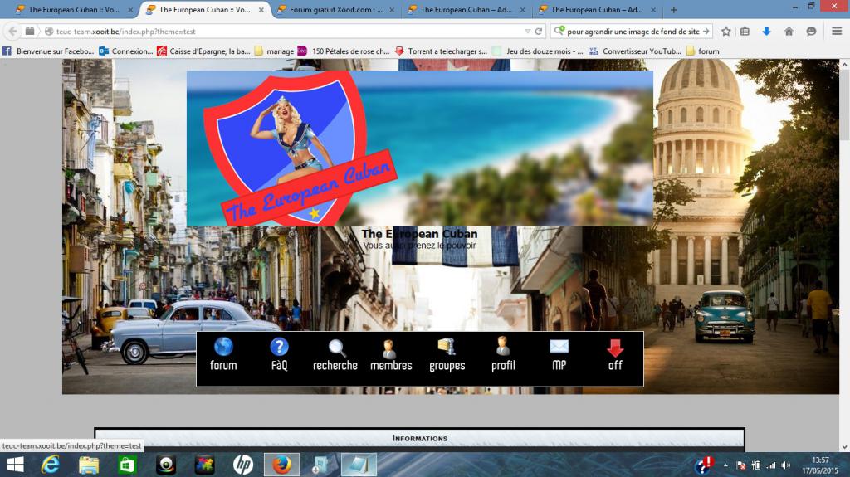Click The European Cuban shield logo banner

419,148
